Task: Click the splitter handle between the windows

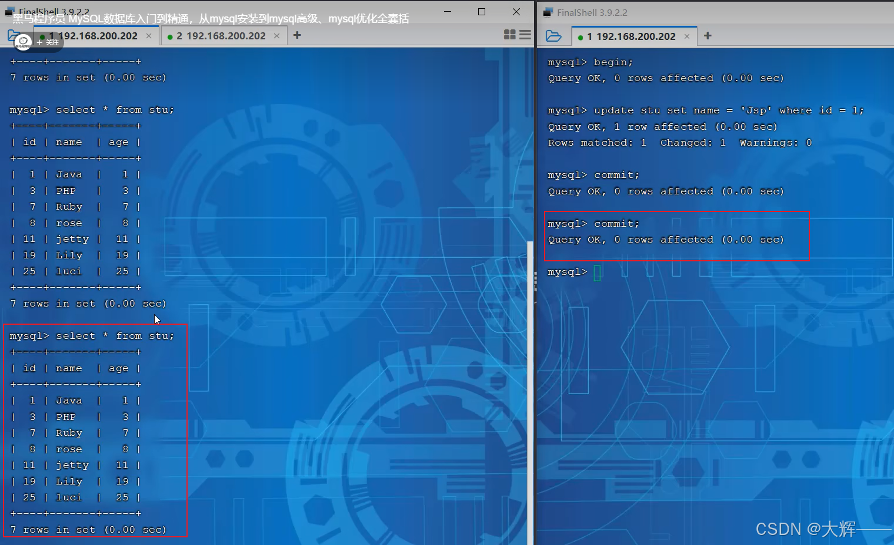Action: [535, 282]
